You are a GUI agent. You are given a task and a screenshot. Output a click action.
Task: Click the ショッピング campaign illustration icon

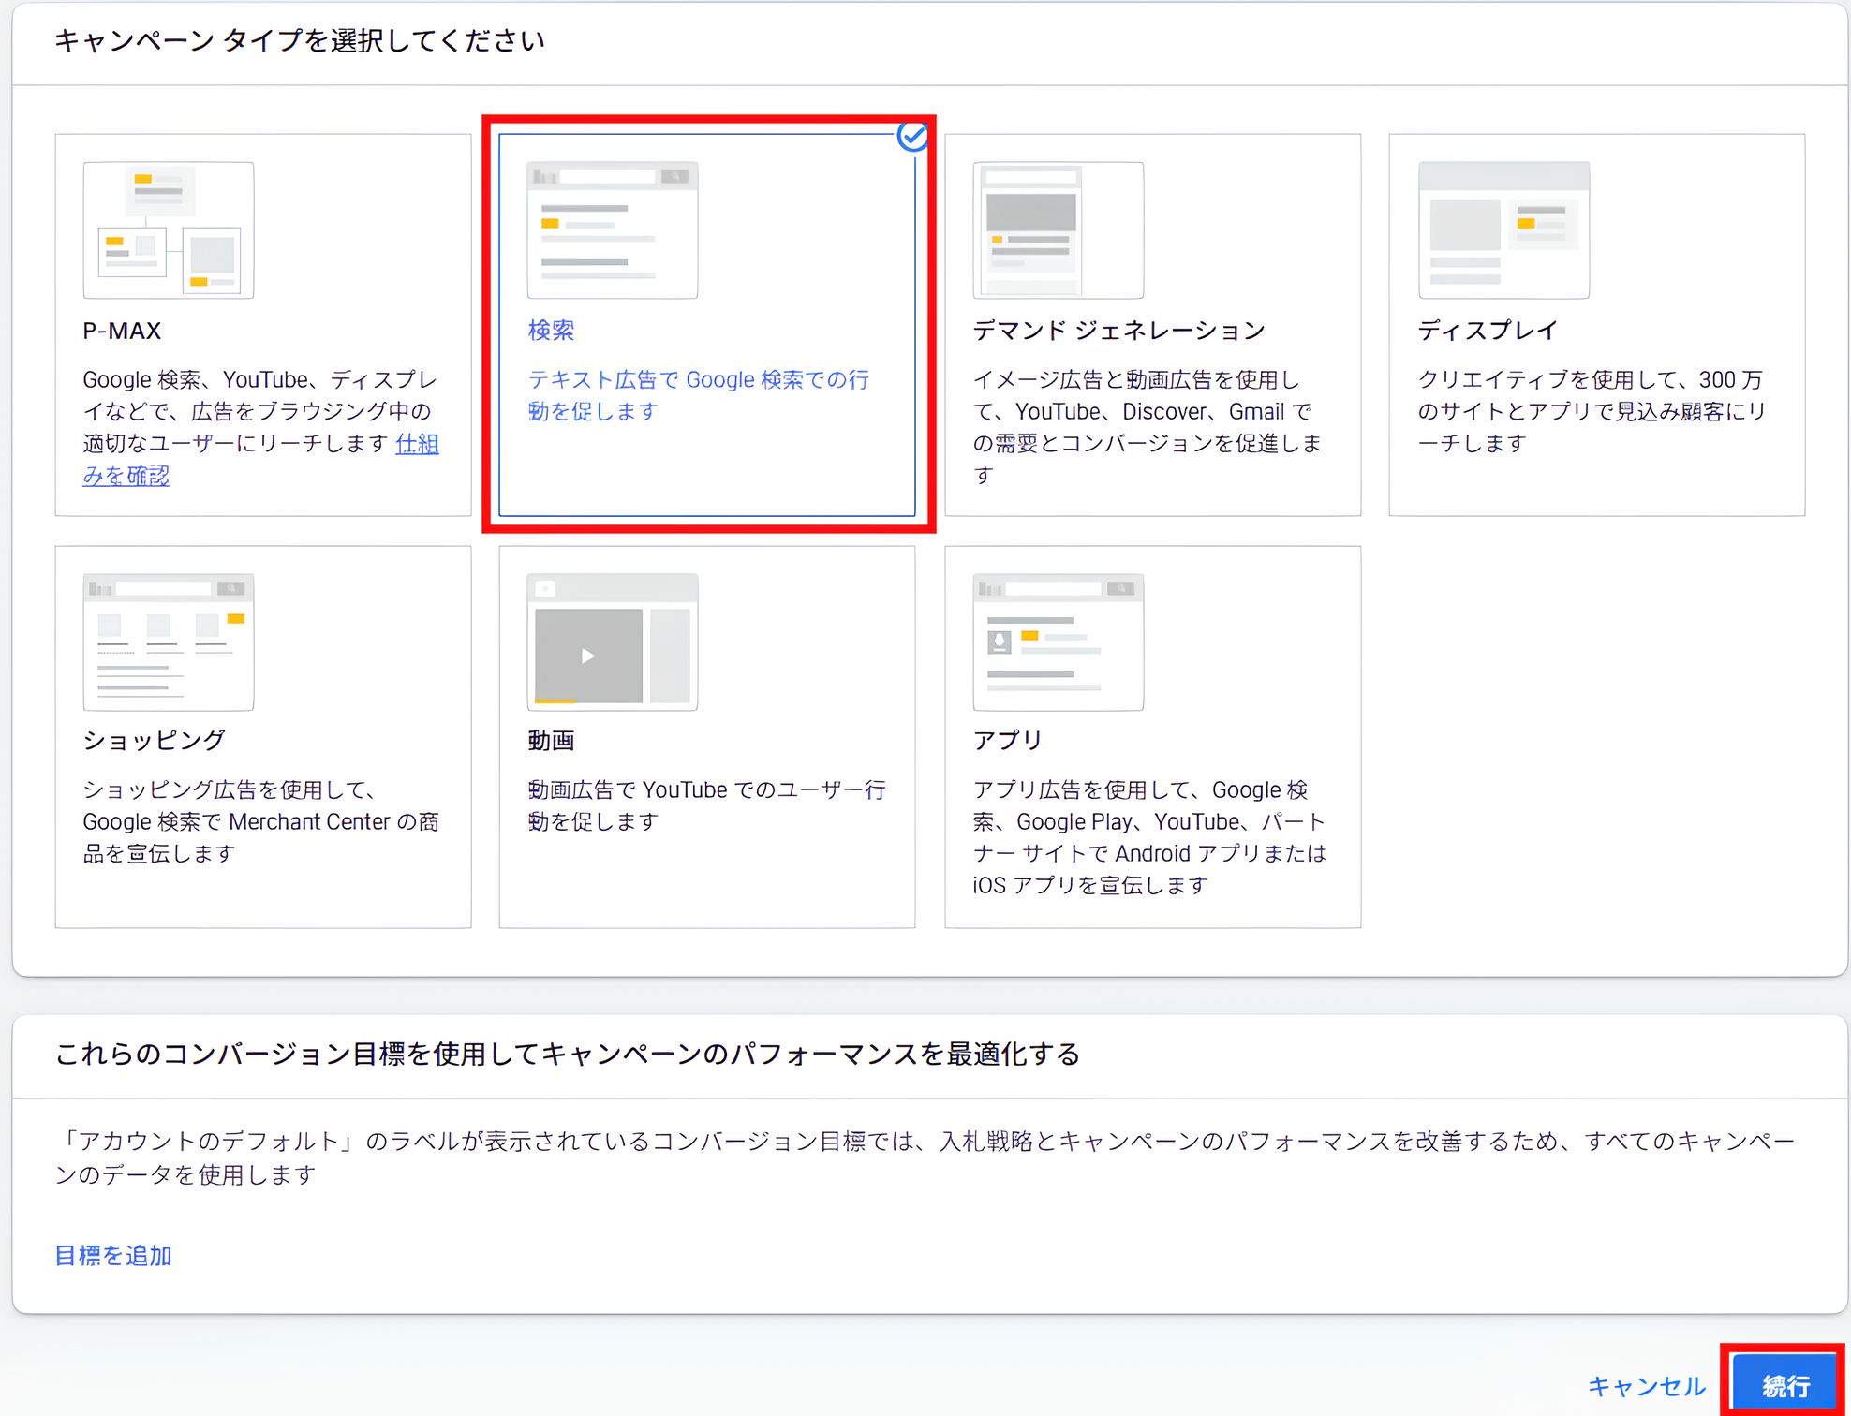click(x=169, y=642)
